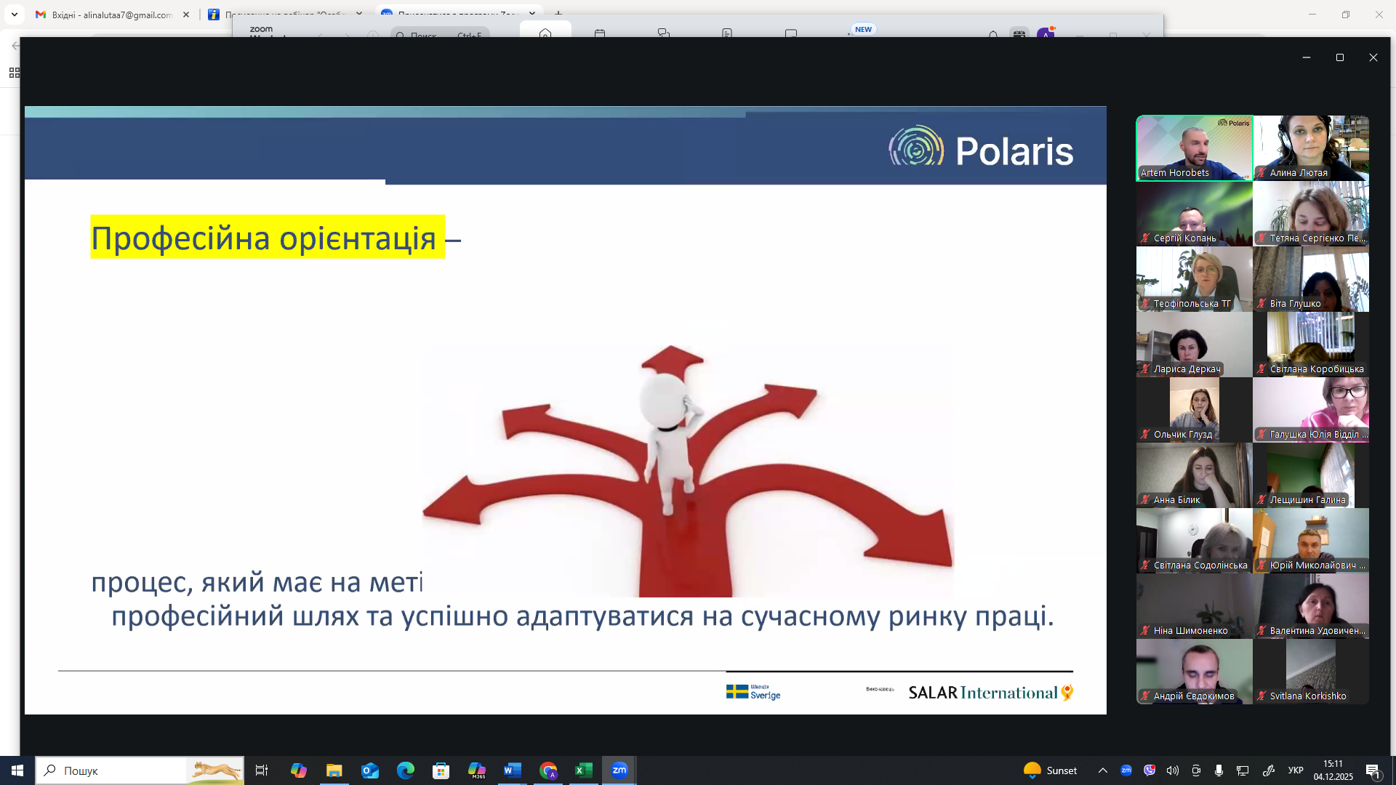Open Outlook from the taskbar
The image size is (1396, 785).
370,770
